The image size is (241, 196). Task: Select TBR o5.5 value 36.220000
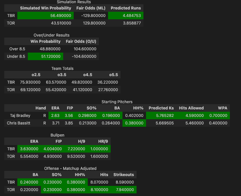tap(108, 82)
